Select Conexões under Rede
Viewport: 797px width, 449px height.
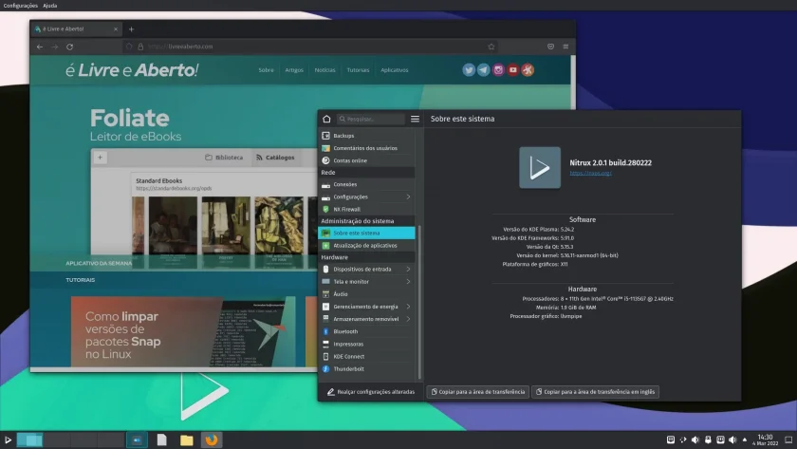366,184
